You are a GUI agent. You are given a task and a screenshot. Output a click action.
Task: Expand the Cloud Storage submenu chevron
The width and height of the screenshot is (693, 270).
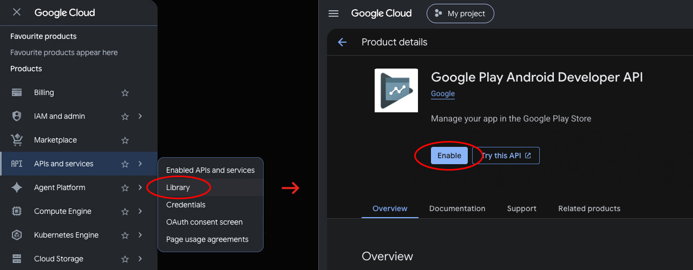click(140, 259)
